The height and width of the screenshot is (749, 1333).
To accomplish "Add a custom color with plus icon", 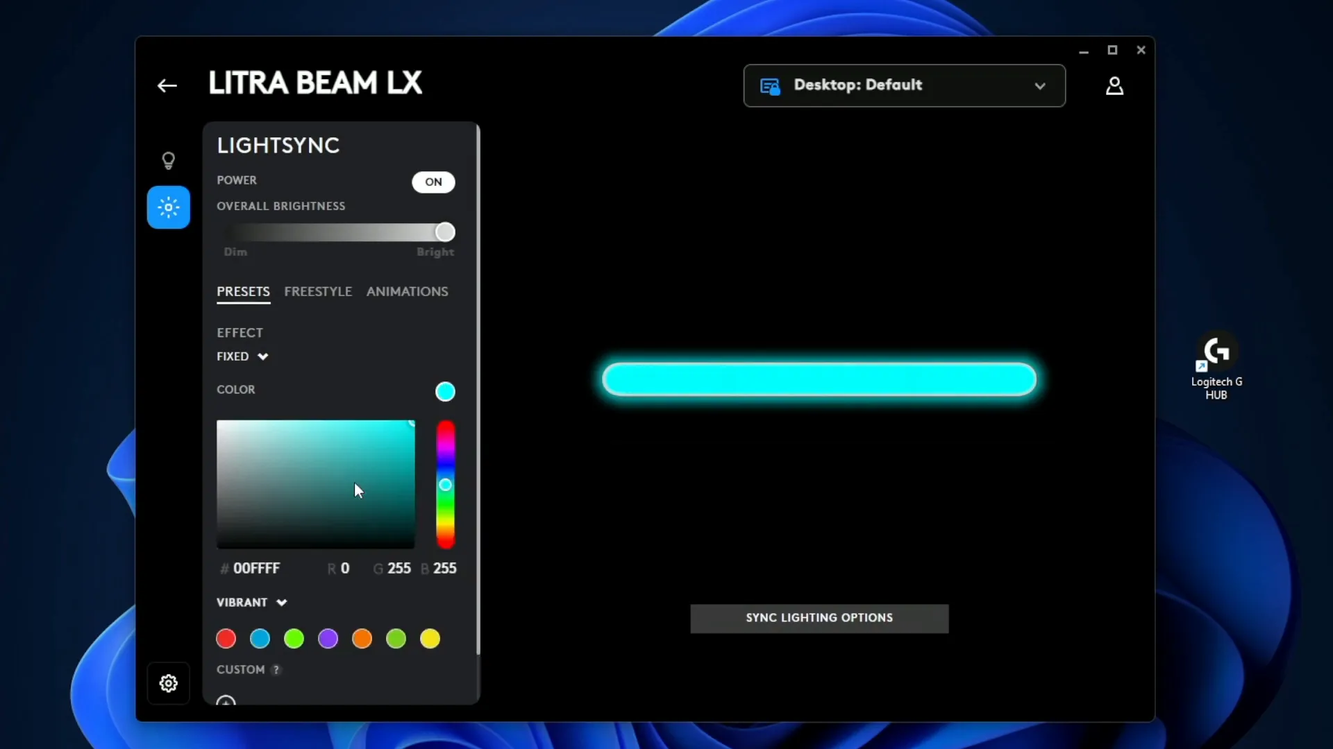I will [226, 700].
